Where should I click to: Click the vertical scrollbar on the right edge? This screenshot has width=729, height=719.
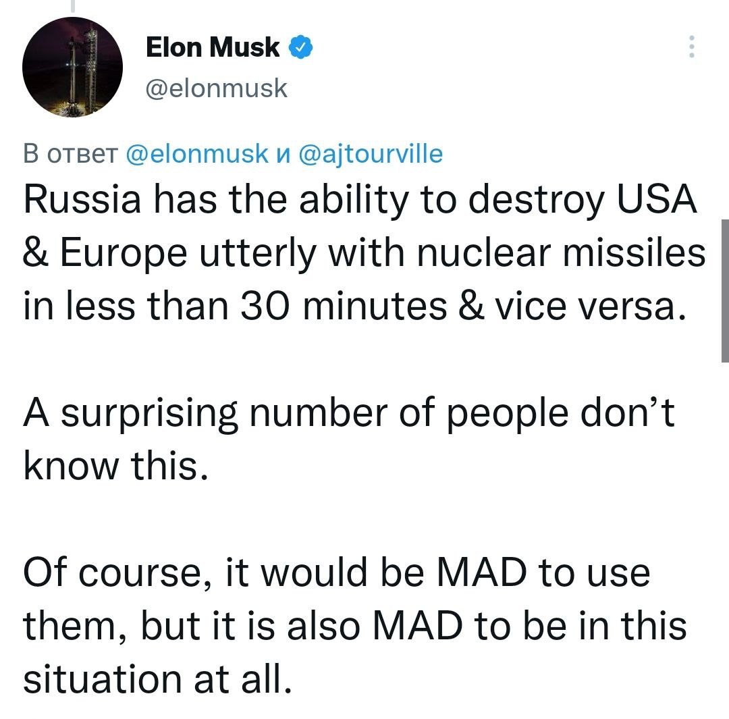pos(724,290)
